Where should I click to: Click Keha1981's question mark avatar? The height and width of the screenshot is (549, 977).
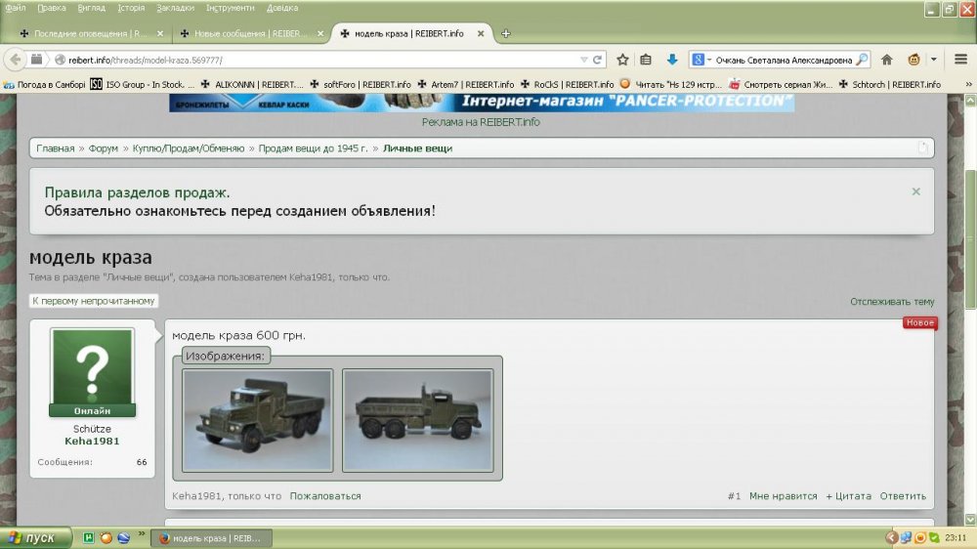pyautogui.click(x=92, y=367)
